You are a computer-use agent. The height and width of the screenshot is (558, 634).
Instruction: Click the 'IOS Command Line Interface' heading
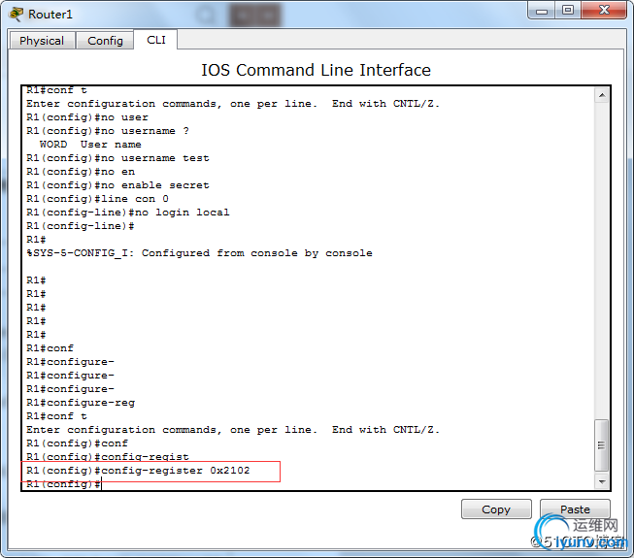point(316,70)
